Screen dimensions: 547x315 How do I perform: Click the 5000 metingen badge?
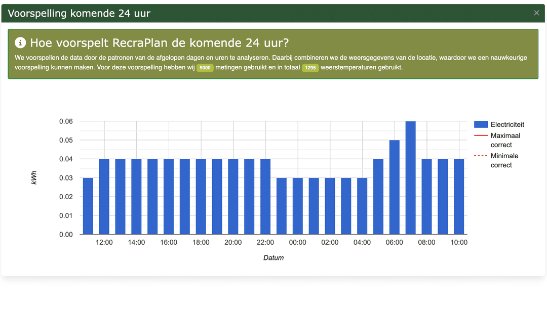(x=205, y=68)
